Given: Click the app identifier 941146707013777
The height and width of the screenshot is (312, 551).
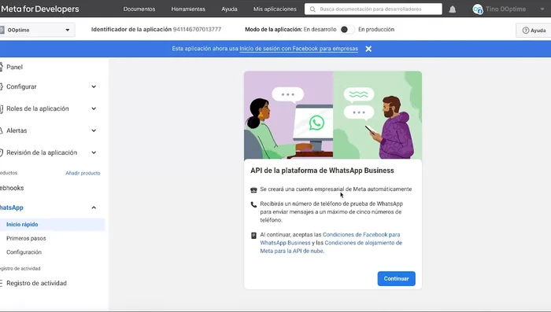Looking at the screenshot, I should [197, 30].
